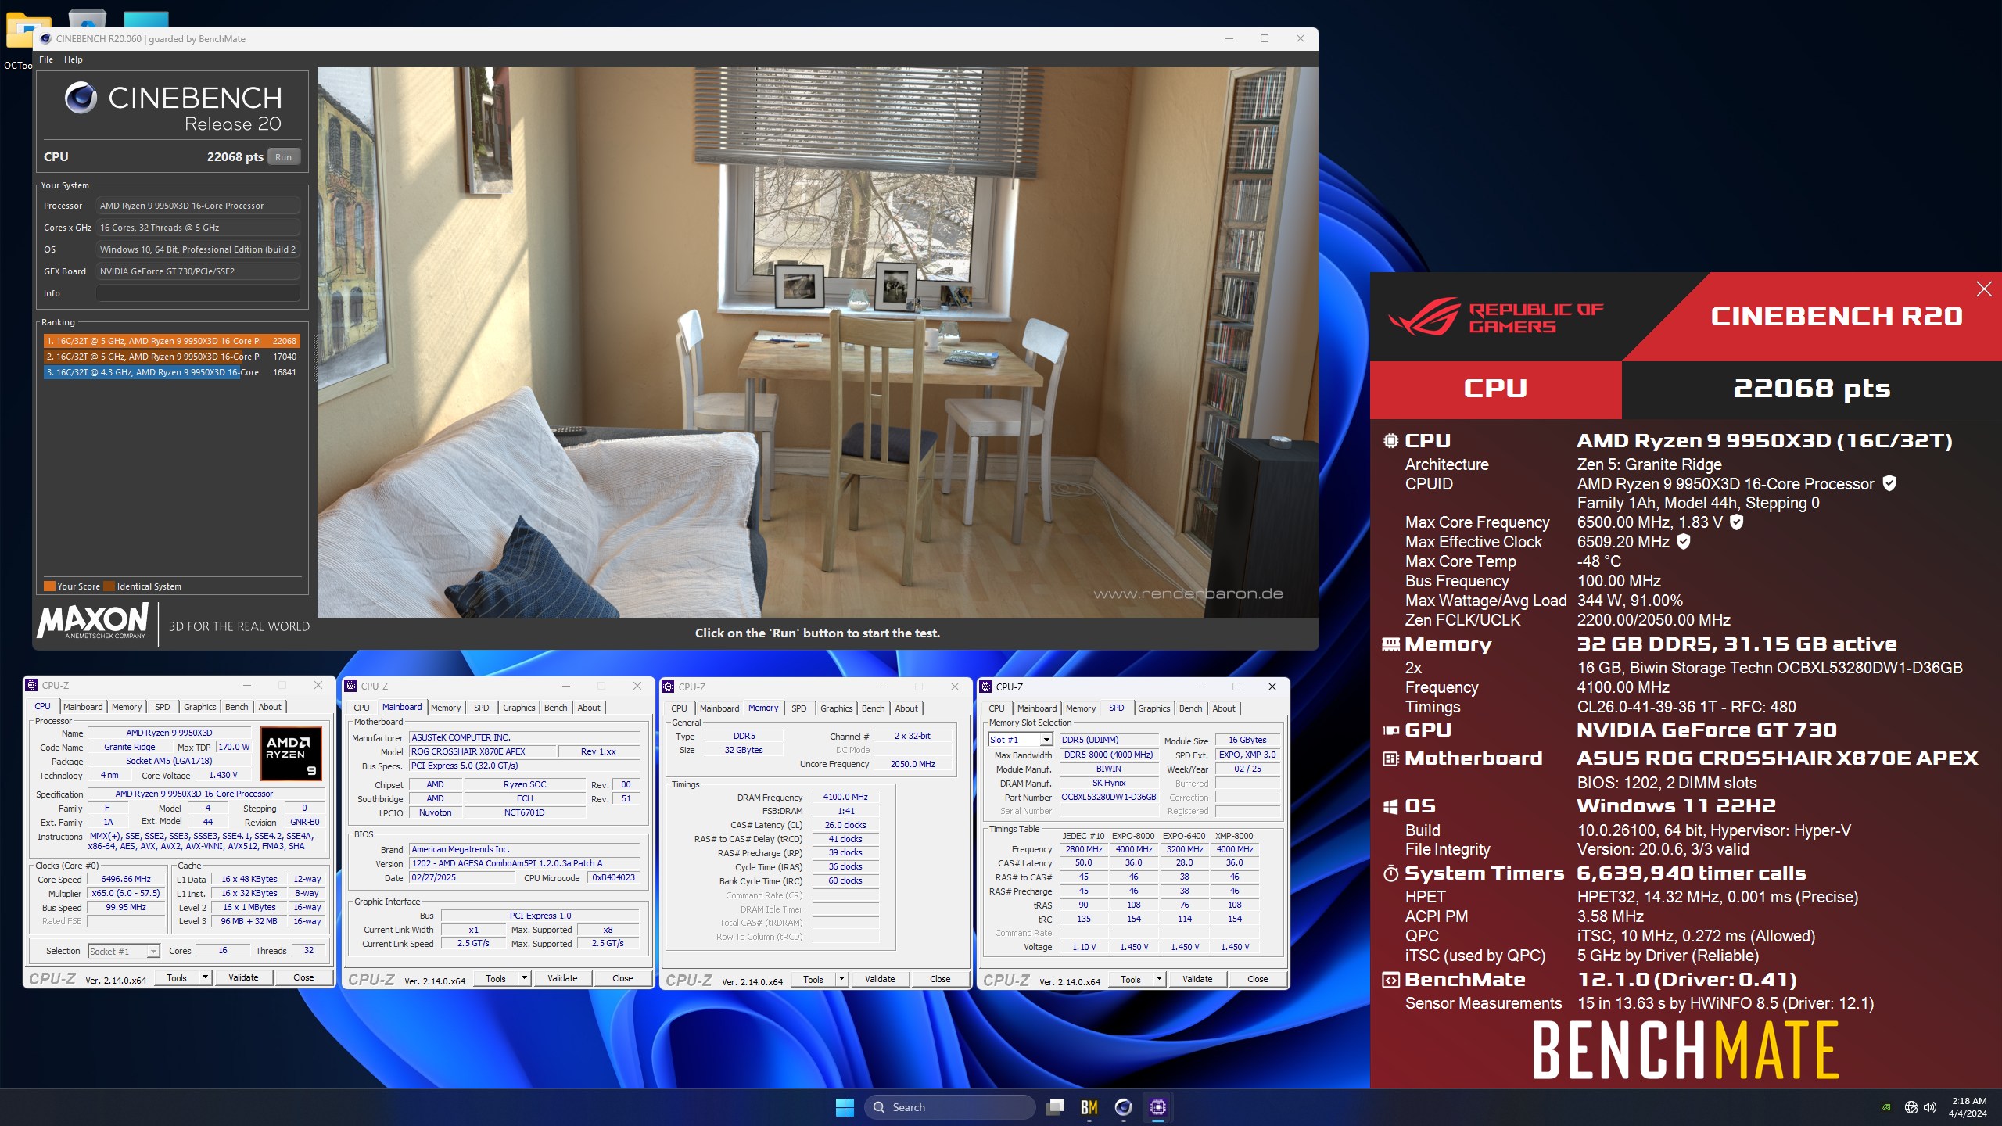Open Task View from the taskbar
The image size is (2002, 1126).
1055,1107
